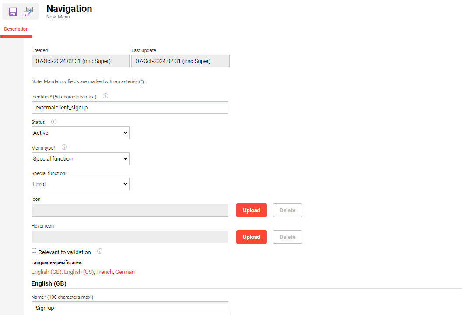
Task: Click info icon next to Relevant to validation
Action: point(100,252)
